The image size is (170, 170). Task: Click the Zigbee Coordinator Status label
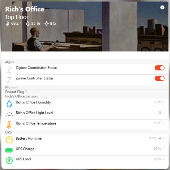[x=37, y=68]
